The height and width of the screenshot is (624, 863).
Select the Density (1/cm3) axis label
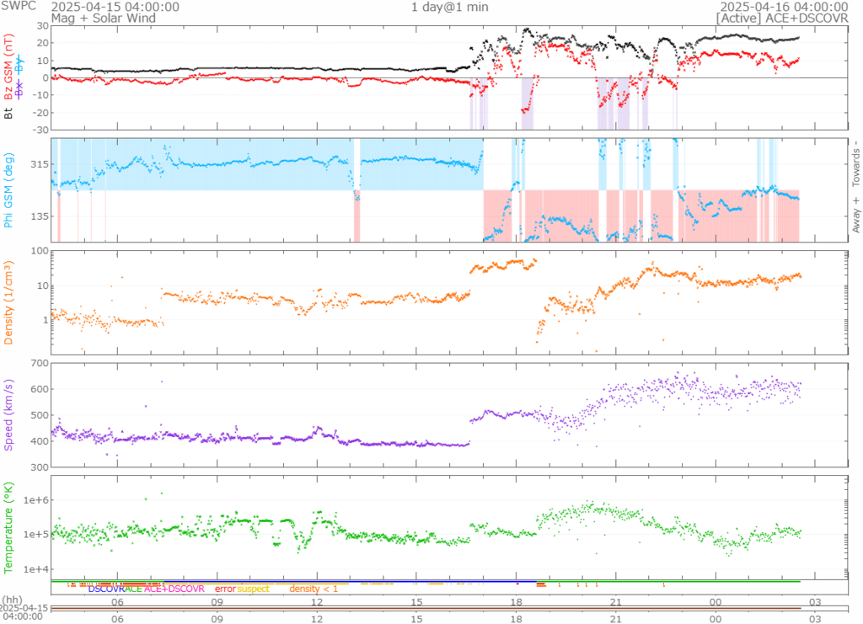(8, 302)
